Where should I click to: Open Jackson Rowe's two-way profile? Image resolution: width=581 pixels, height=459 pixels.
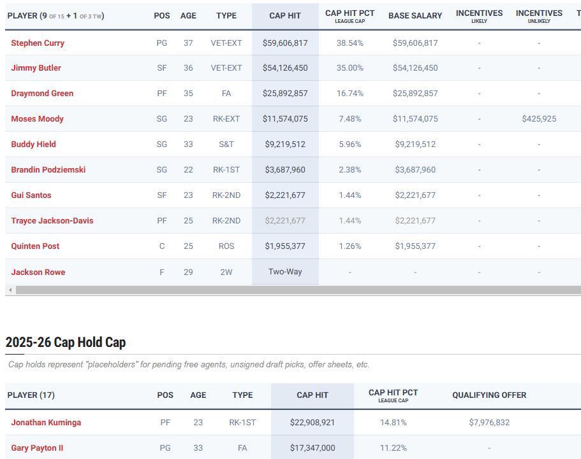38,272
